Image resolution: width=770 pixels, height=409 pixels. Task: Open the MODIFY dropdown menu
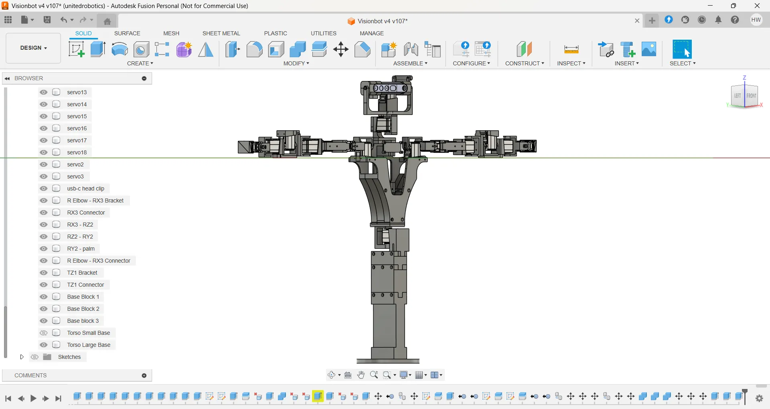coord(296,63)
